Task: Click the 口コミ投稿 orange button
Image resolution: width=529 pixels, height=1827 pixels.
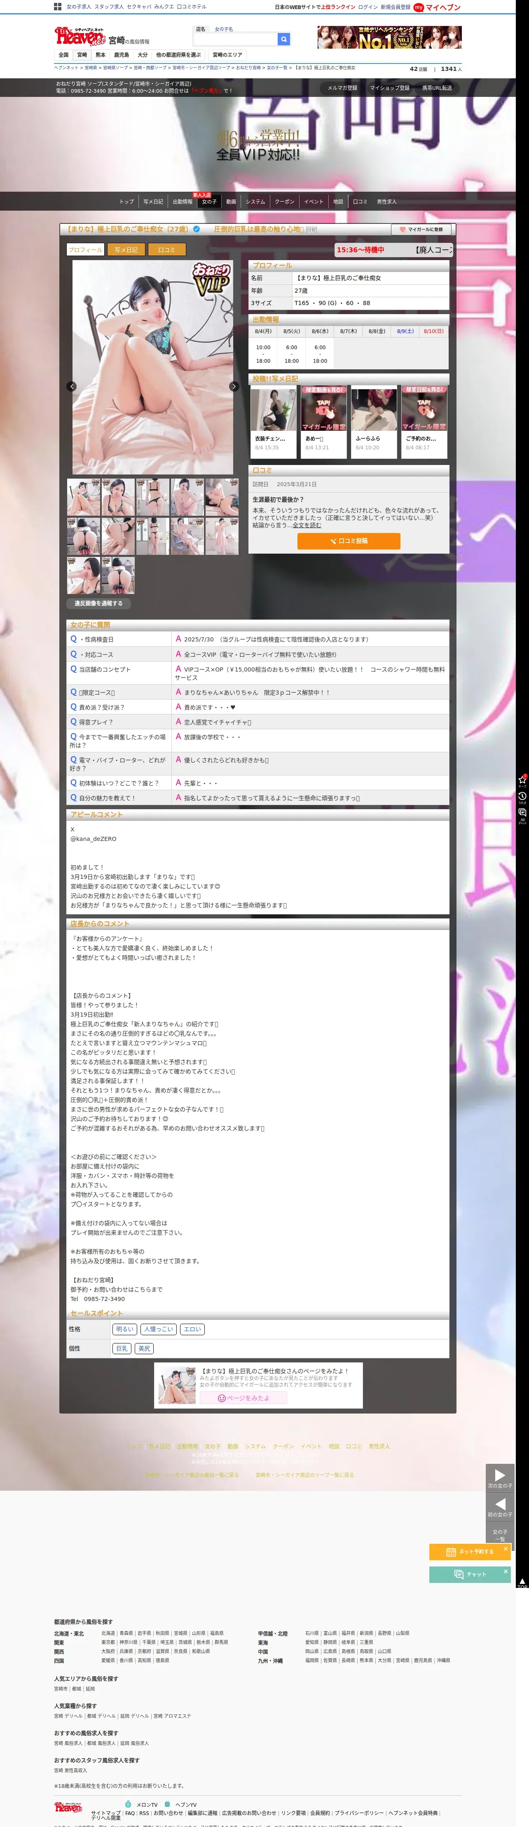Action: click(349, 541)
